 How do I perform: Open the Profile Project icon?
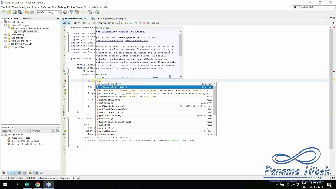[x=97, y=12]
